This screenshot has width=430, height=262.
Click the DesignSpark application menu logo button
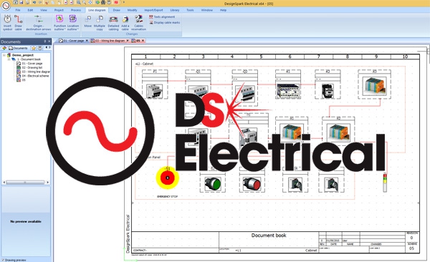pos(6,6)
